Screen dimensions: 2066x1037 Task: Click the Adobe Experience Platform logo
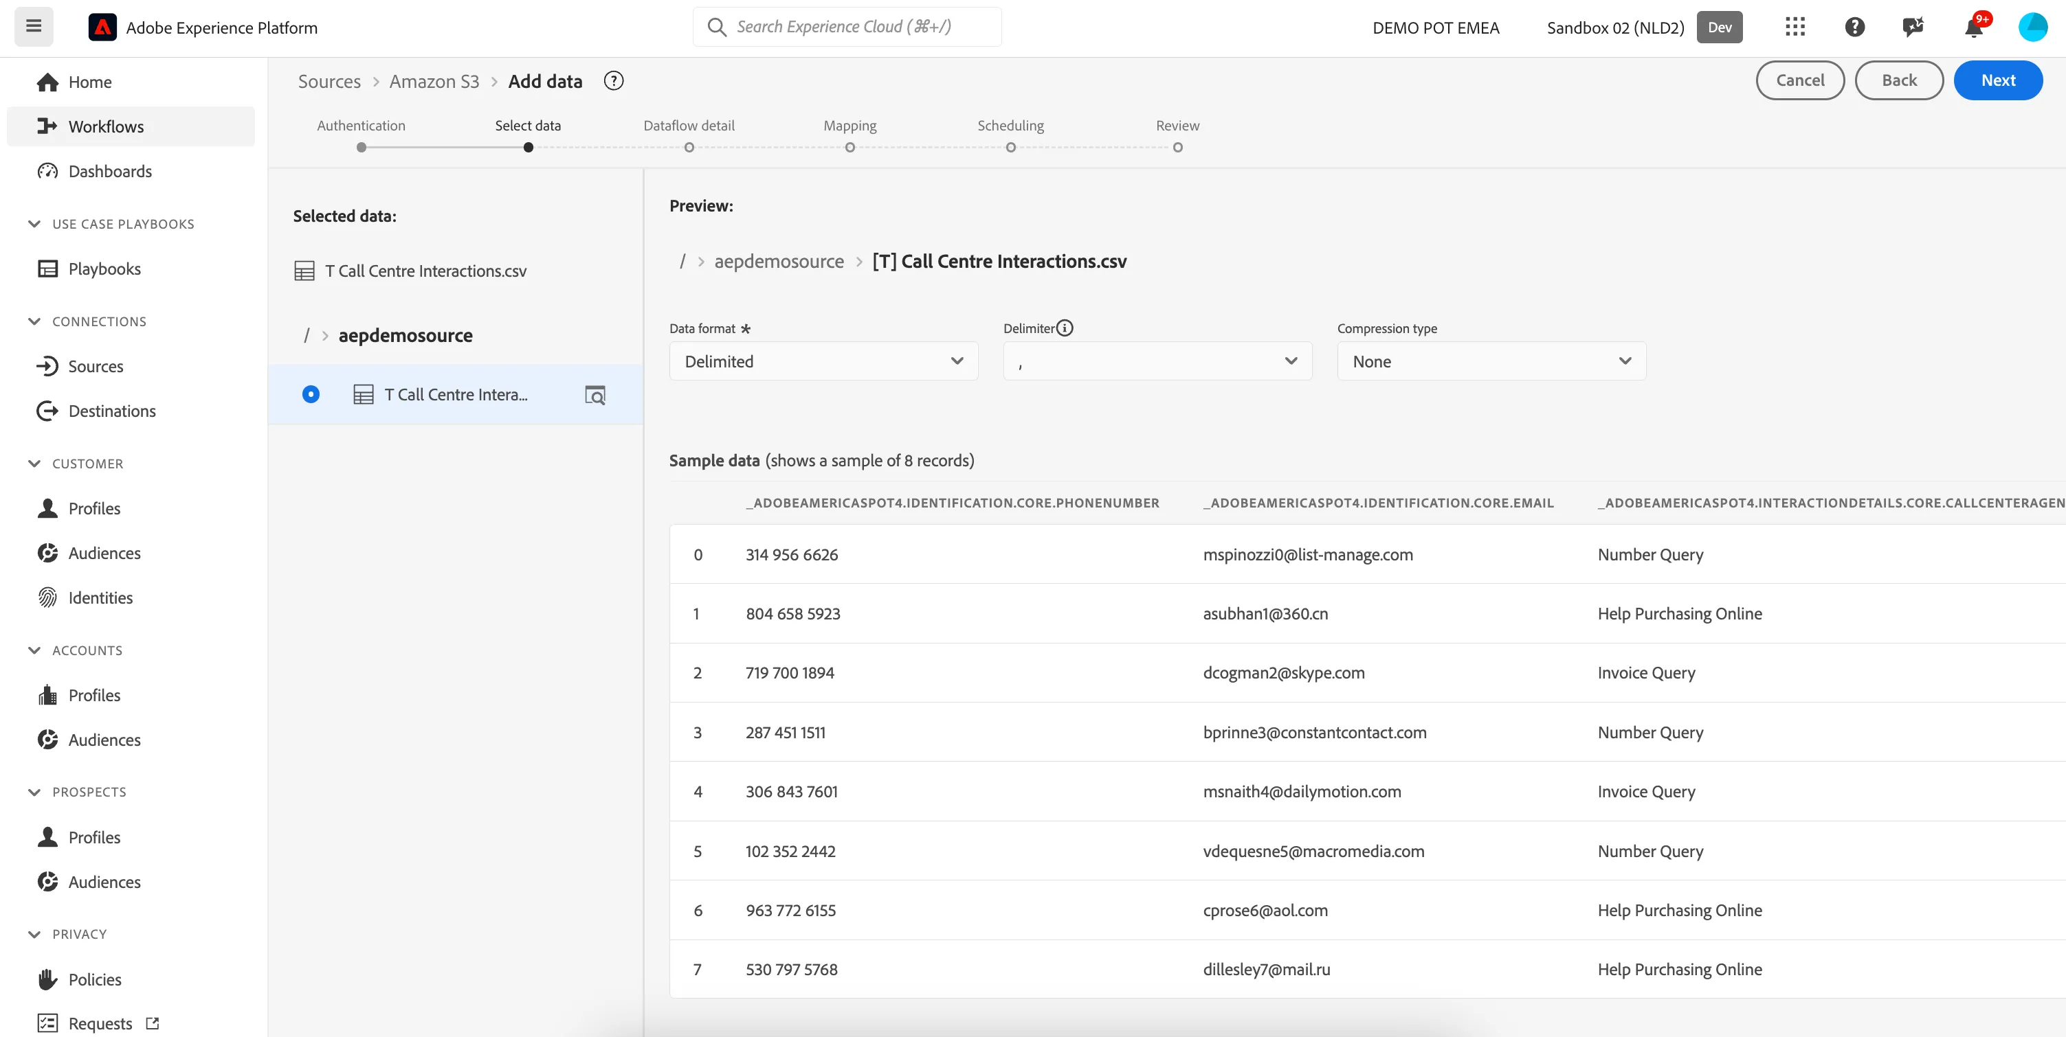102,27
